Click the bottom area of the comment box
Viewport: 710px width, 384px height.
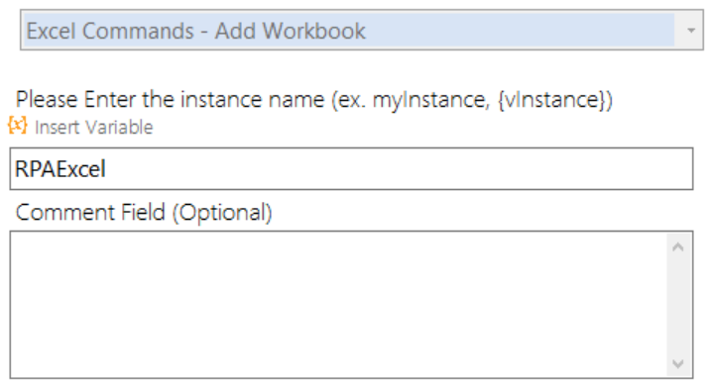coord(339,361)
